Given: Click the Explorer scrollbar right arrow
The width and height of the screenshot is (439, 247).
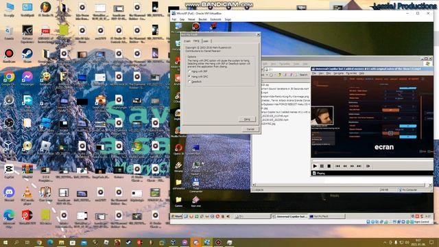Looking at the screenshot, I should 430,185.
